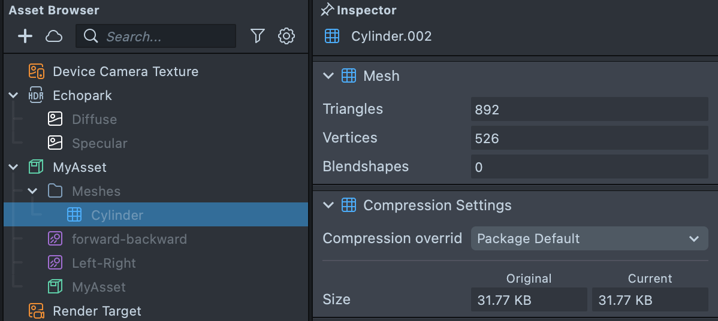Select the Left-Right animation asset
The height and width of the screenshot is (321, 718).
(104, 263)
